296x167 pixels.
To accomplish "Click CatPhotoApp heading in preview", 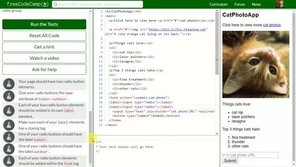I will [240, 15].
